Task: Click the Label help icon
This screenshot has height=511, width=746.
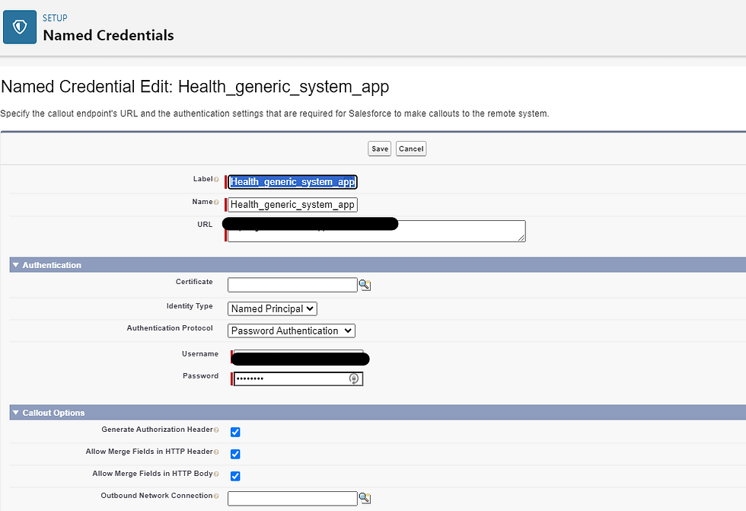Action: (x=216, y=180)
